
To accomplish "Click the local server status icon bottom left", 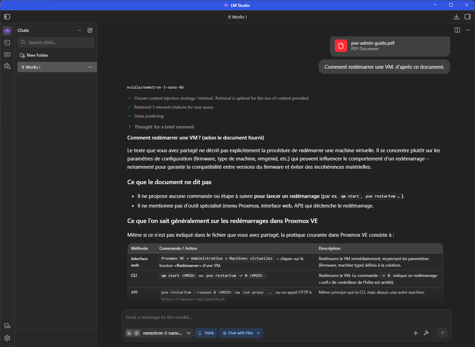I will [x=7, y=326].
